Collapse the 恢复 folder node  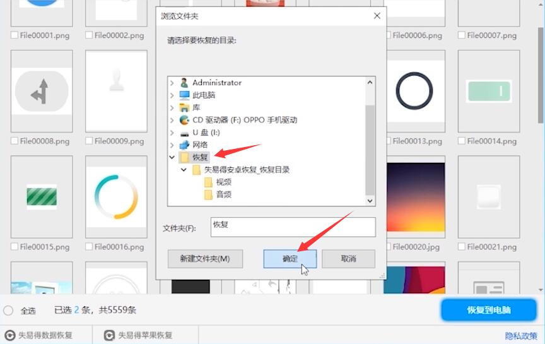click(172, 157)
